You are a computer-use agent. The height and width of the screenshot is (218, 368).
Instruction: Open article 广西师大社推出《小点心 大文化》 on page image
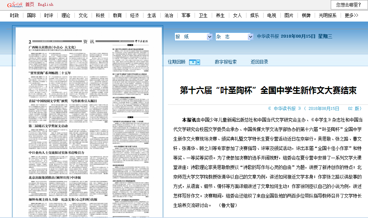coord(52,47)
